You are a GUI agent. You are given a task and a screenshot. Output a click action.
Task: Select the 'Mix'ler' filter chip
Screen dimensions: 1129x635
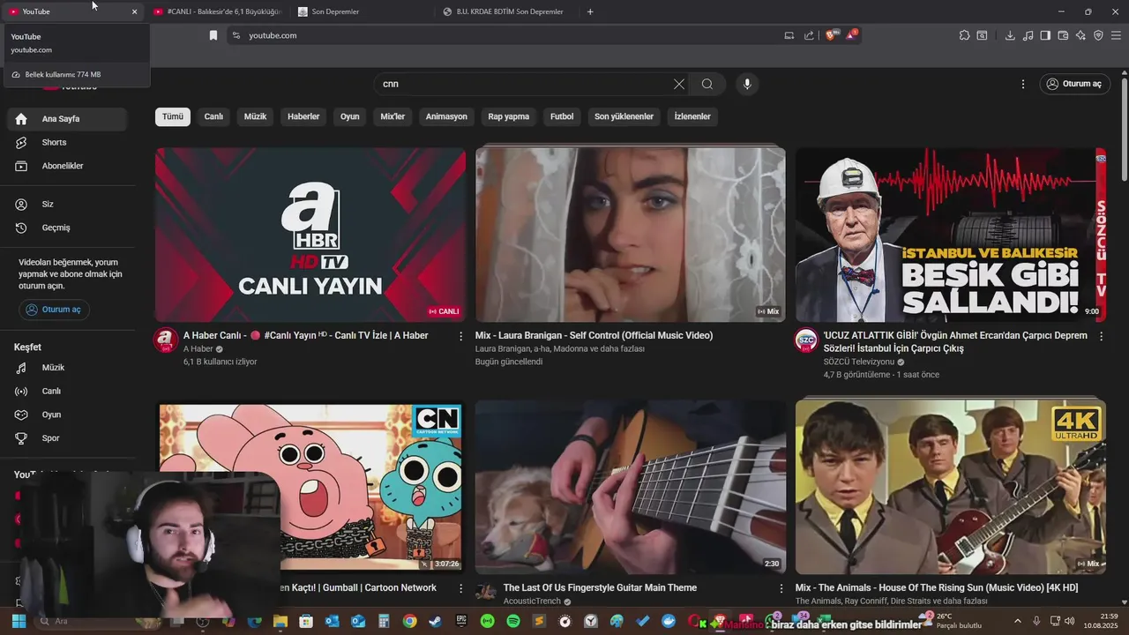pyautogui.click(x=393, y=116)
